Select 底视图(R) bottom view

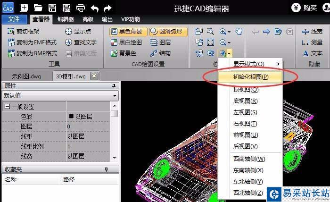point(250,101)
